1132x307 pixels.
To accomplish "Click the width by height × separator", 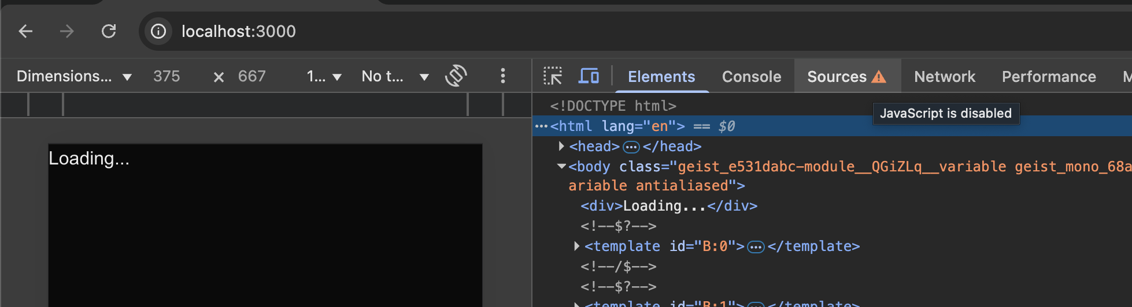I will click(219, 77).
